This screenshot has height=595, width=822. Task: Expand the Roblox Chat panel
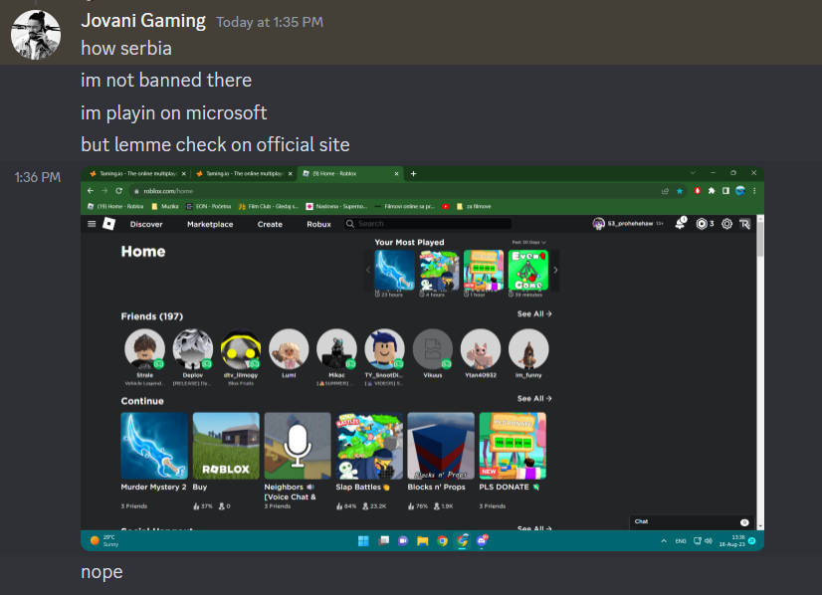[692, 522]
